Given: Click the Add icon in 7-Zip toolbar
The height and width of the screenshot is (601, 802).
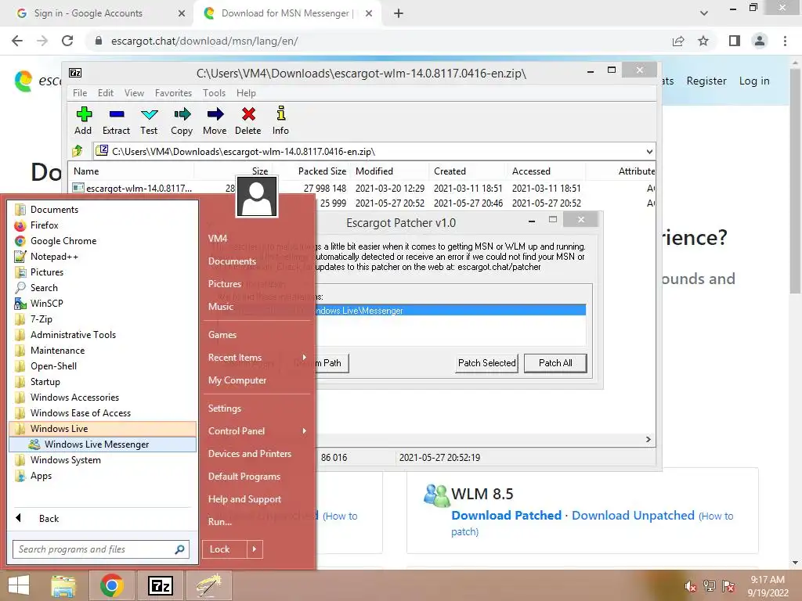Looking at the screenshot, I should click(x=84, y=114).
